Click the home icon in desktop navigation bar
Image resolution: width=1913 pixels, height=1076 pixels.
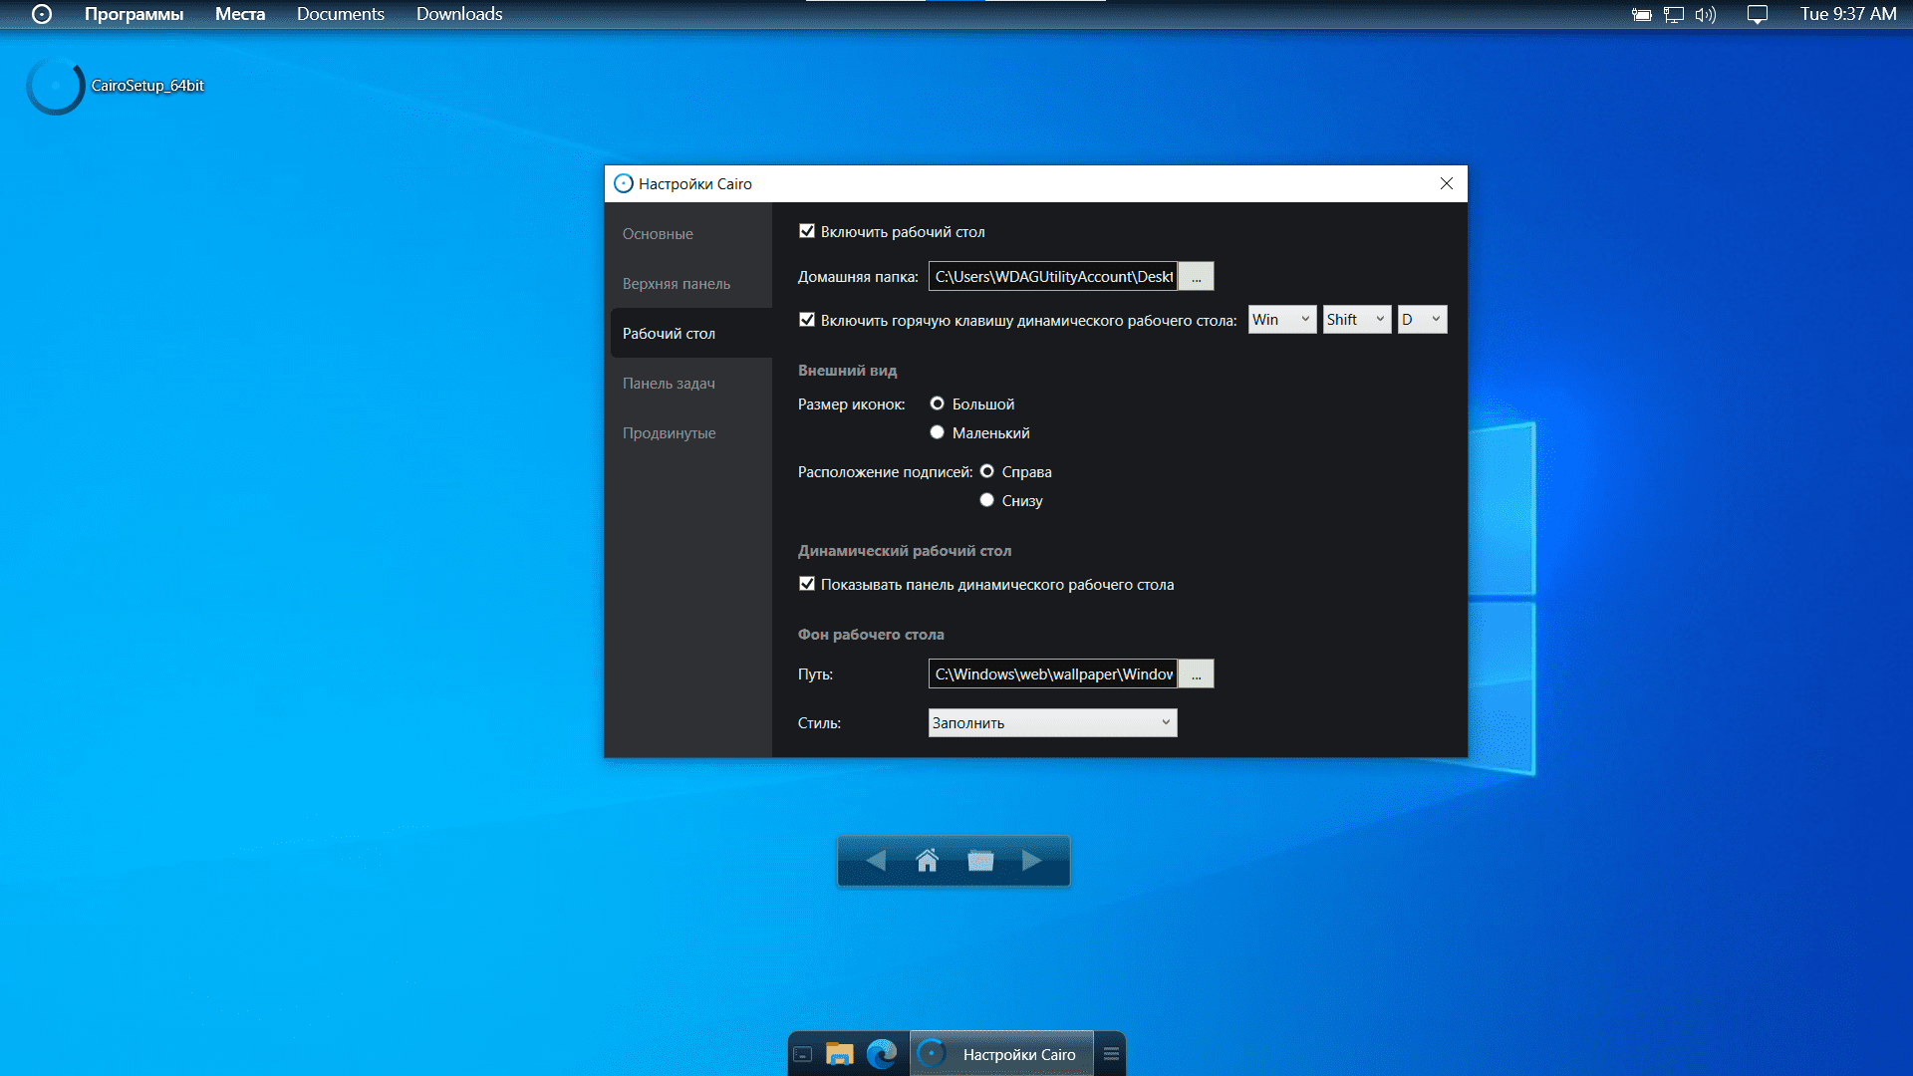point(927,861)
